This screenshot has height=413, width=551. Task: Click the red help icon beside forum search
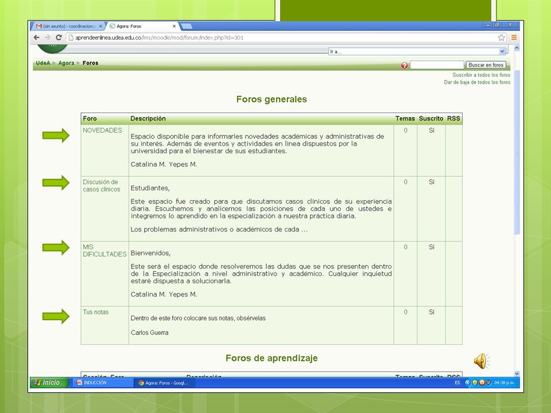405,65
